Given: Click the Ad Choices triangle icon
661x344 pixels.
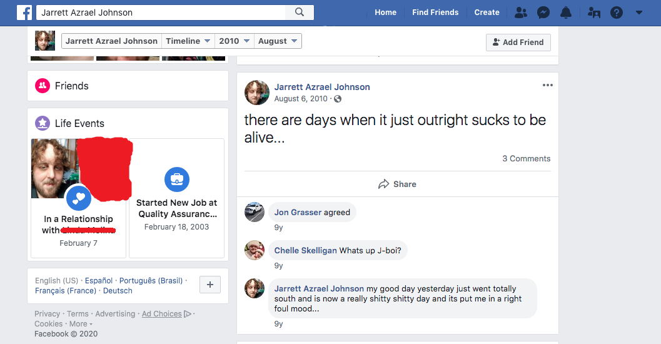Looking at the screenshot, I should 188,313.
